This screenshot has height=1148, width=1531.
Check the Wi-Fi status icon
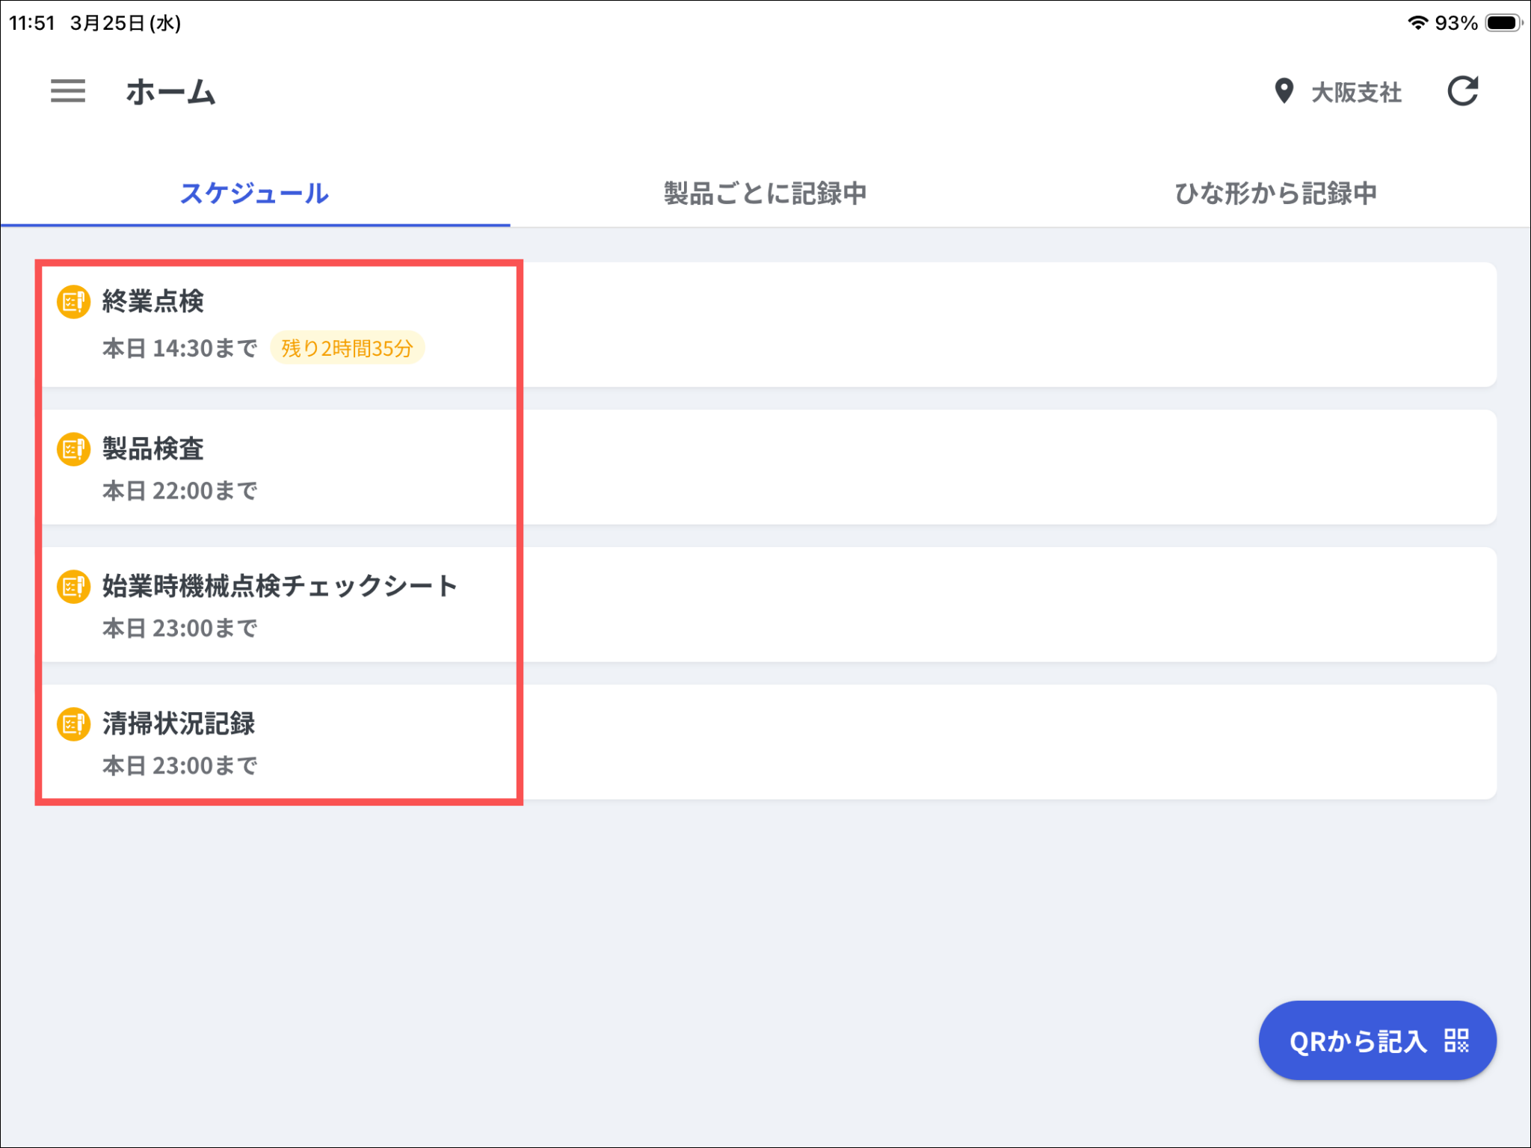tap(1417, 22)
